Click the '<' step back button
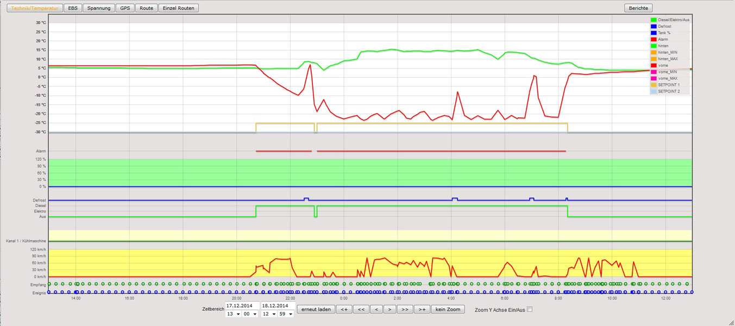Viewport: 735px width, 326px height. pos(375,309)
